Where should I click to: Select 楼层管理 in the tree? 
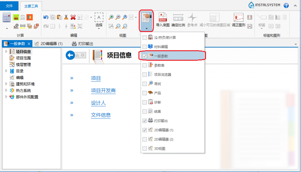[23, 64]
